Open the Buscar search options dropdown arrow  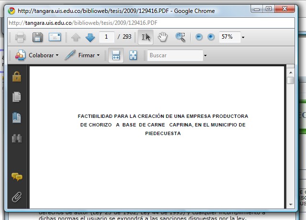coord(206,56)
